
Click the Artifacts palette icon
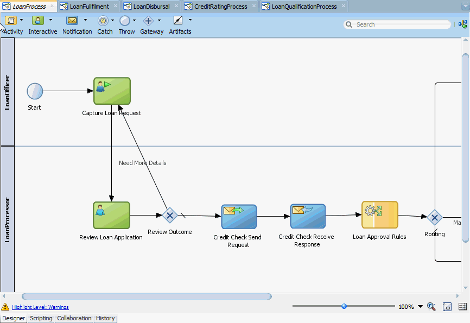[x=178, y=20]
